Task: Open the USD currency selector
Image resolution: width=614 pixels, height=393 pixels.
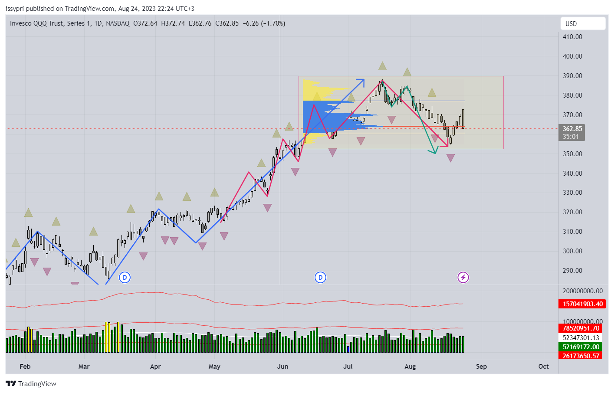Action: (583, 24)
